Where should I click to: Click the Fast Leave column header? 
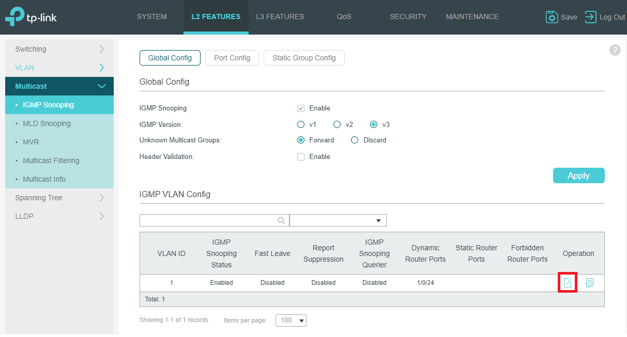[x=272, y=253]
